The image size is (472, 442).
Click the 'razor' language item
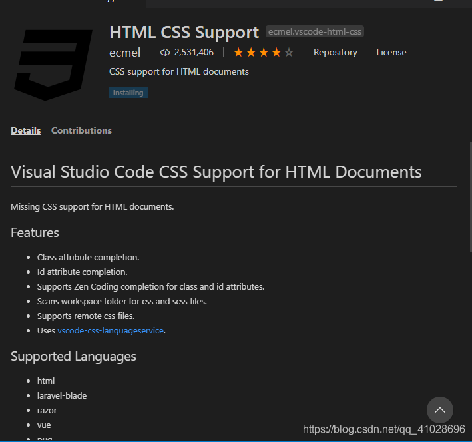pyautogui.click(x=47, y=411)
